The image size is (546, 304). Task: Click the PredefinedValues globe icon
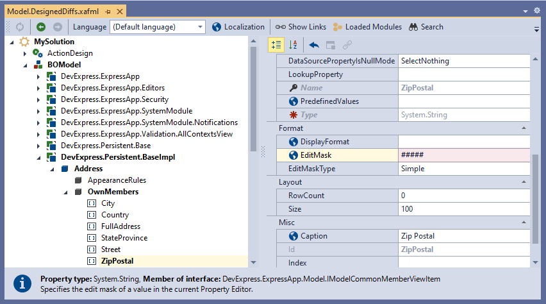(x=294, y=101)
